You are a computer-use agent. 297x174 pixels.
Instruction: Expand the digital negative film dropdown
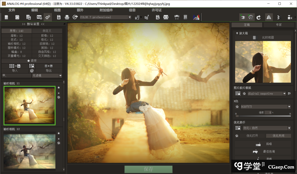[284, 94]
